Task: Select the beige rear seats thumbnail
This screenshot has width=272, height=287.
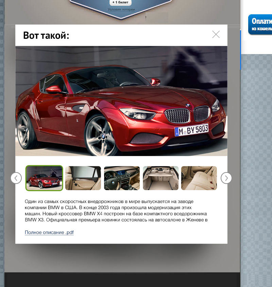Action: [x=199, y=178]
